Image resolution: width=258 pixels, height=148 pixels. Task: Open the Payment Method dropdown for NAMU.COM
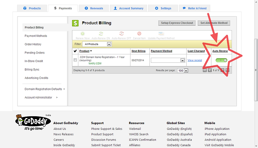tap(168, 60)
